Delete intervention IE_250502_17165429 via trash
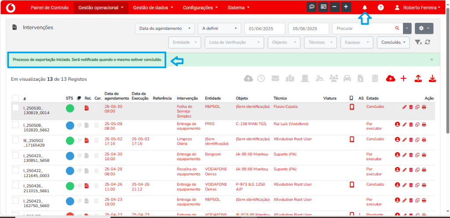 [411, 139]
